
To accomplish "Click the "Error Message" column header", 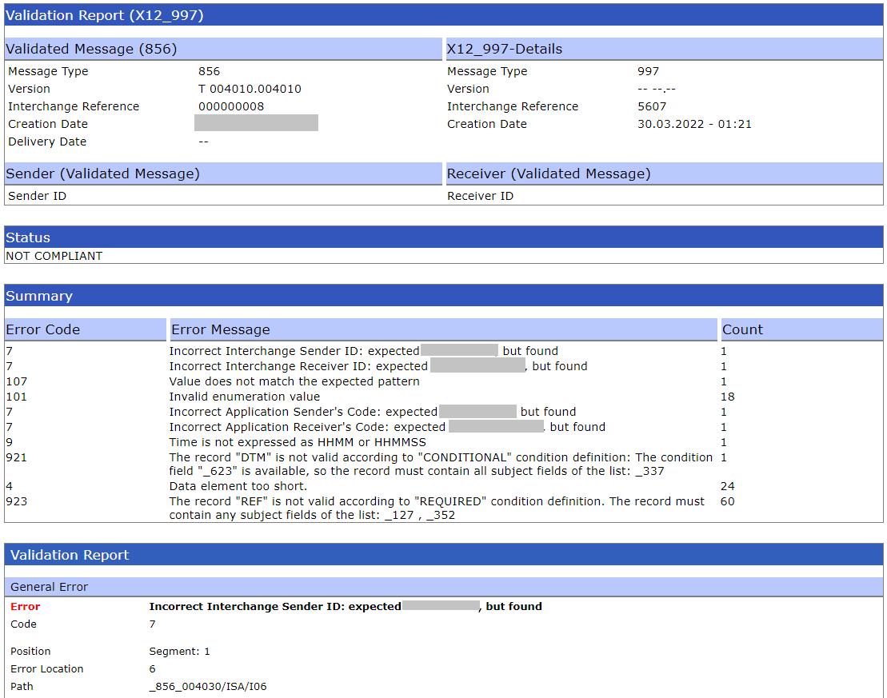I will [221, 329].
